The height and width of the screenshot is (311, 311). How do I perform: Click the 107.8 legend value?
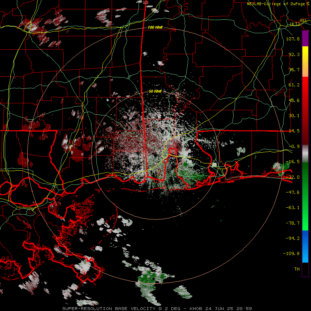pyautogui.click(x=293, y=39)
